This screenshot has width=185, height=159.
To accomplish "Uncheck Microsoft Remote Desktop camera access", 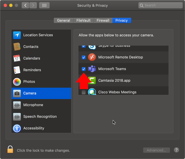I will pyautogui.click(x=84, y=57).
